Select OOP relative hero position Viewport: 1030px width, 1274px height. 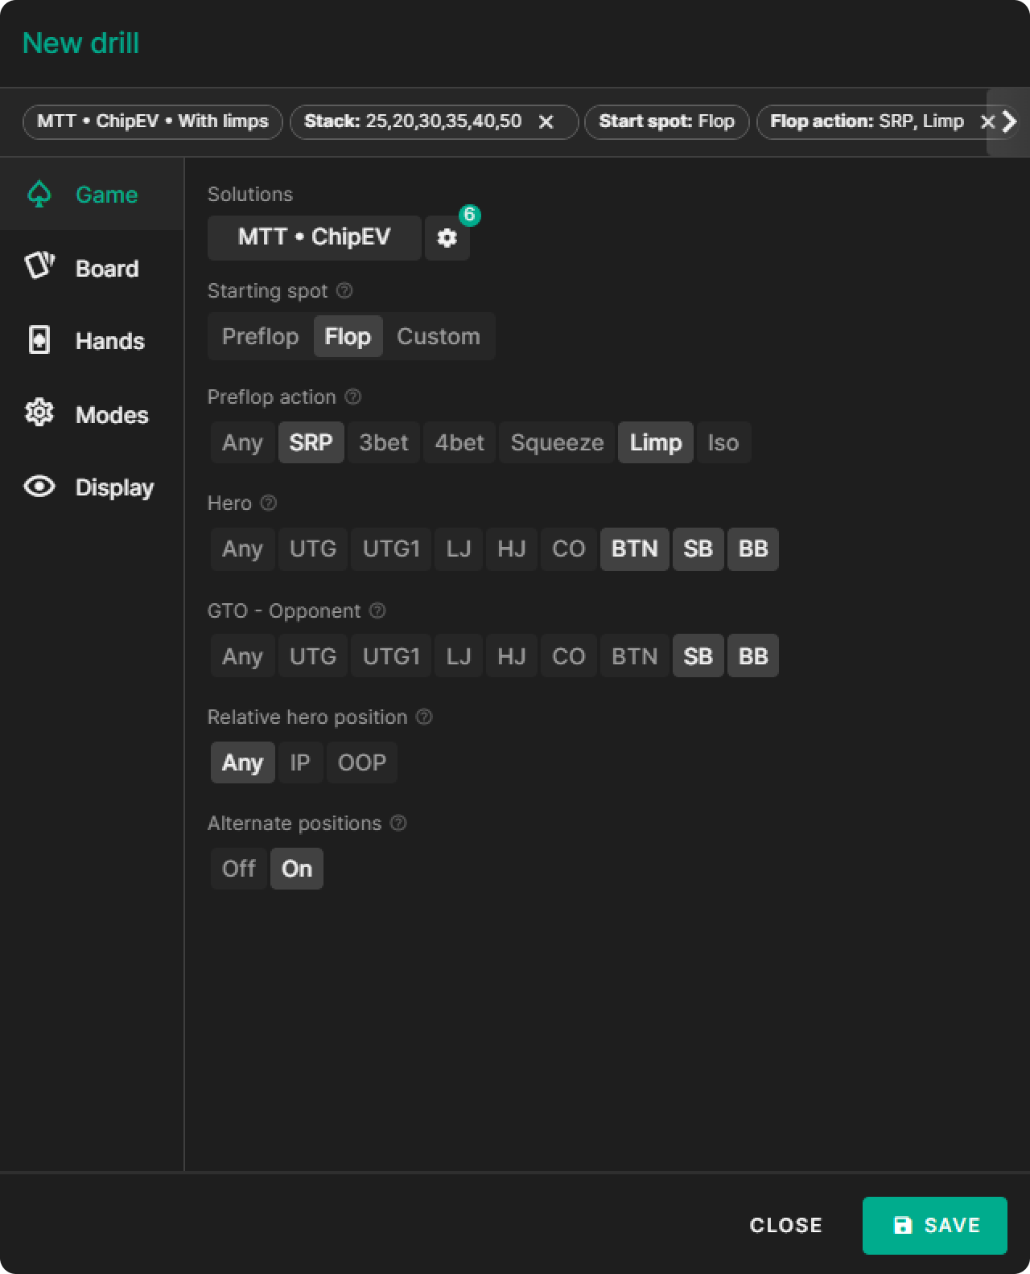point(362,762)
